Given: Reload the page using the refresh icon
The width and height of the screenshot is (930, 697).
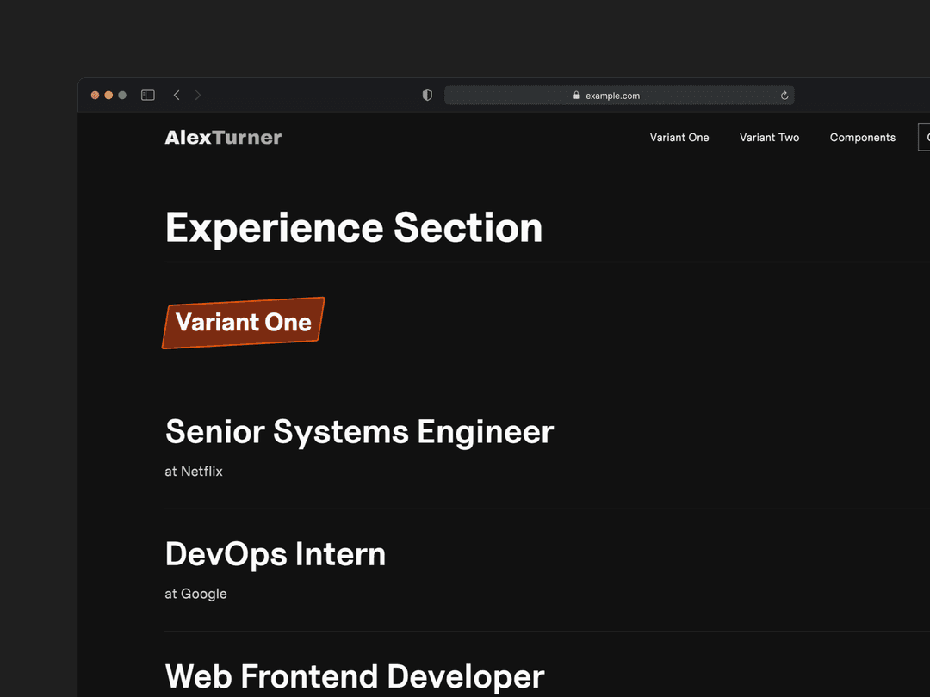Looking at the screenshot, I should pos(784,96).
